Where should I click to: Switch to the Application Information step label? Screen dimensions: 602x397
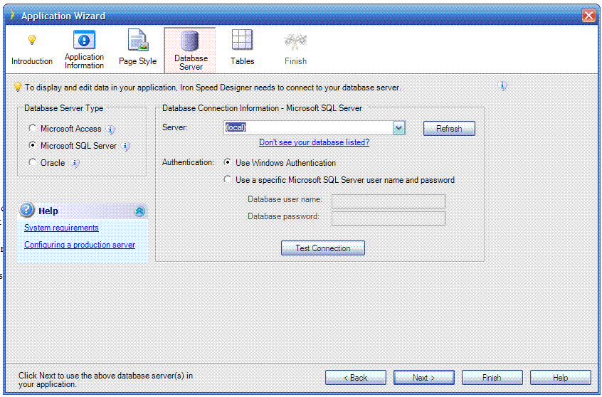[84, 61]
